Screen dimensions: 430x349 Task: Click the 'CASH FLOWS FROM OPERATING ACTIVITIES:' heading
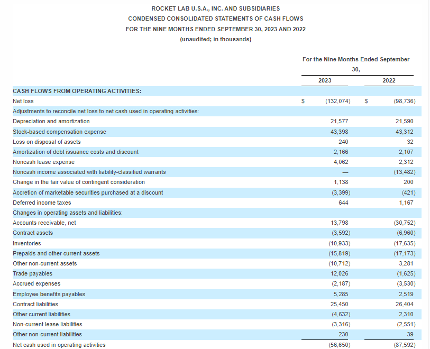77,91
